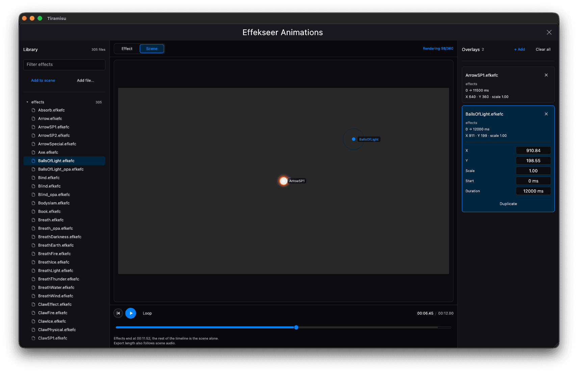Click the Add file... button
This screenshot has width=578, height=373.
[x=85, y=80]
